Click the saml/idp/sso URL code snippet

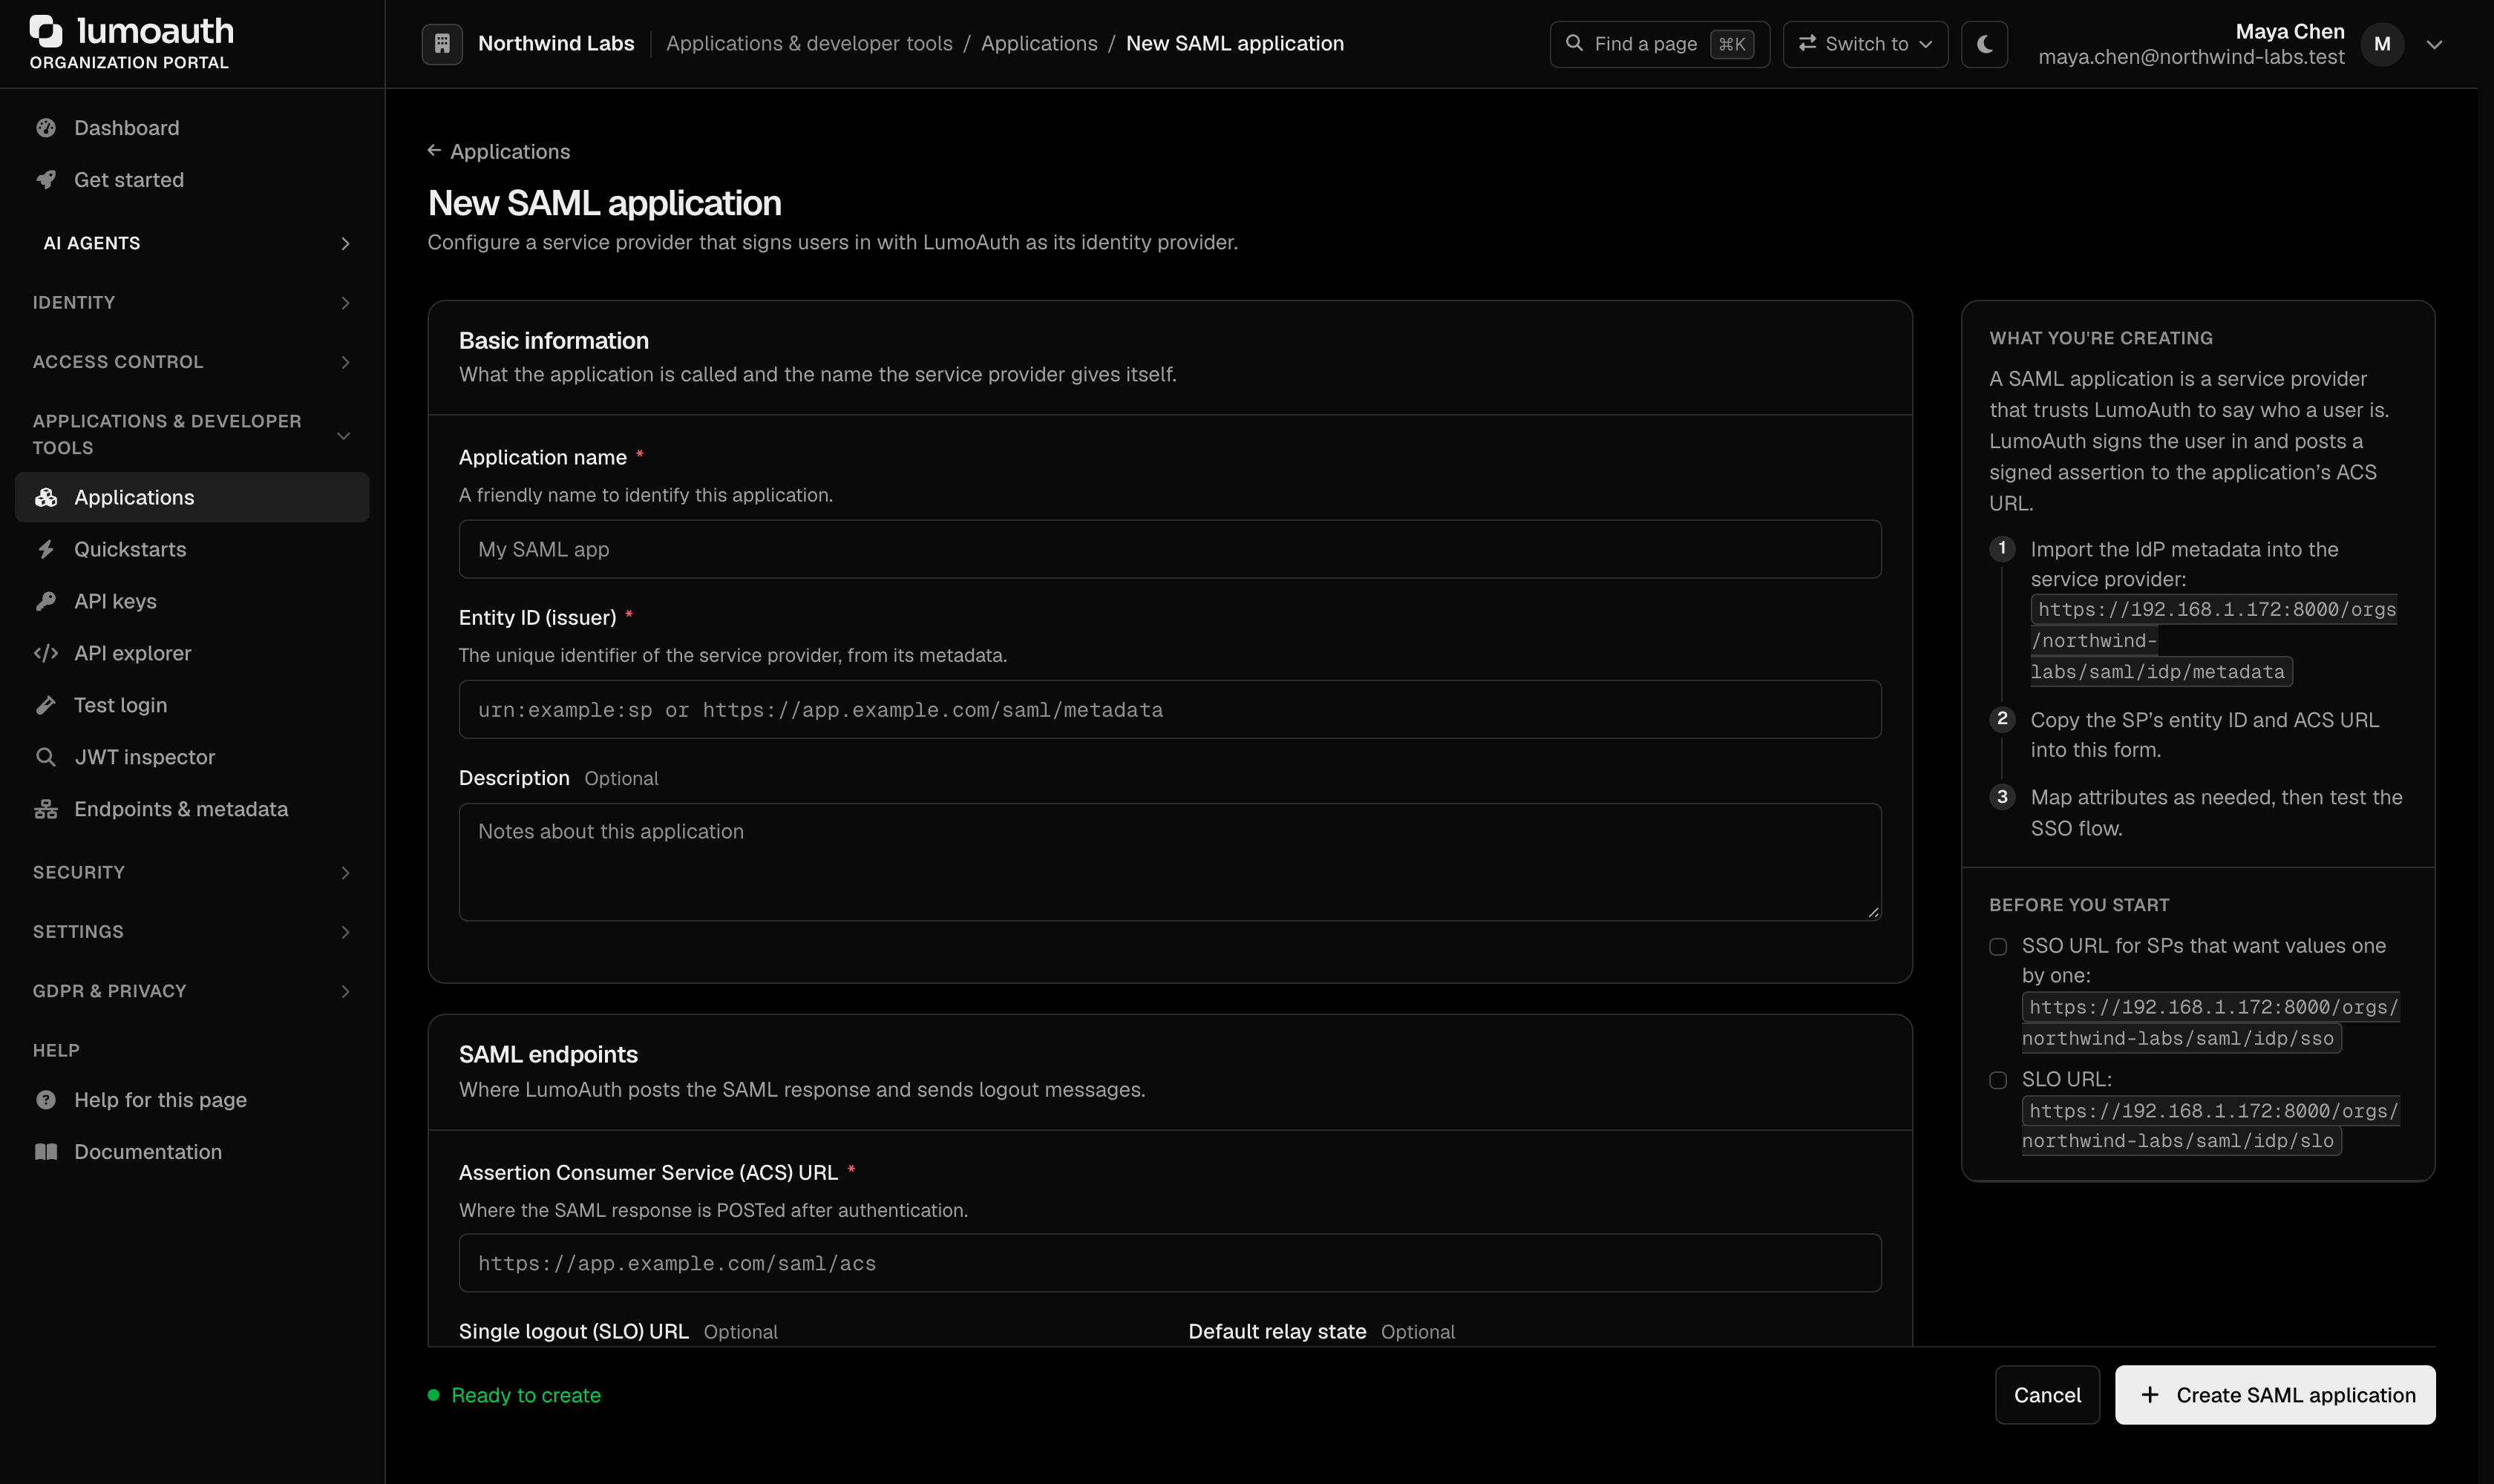[2210, 1022]
